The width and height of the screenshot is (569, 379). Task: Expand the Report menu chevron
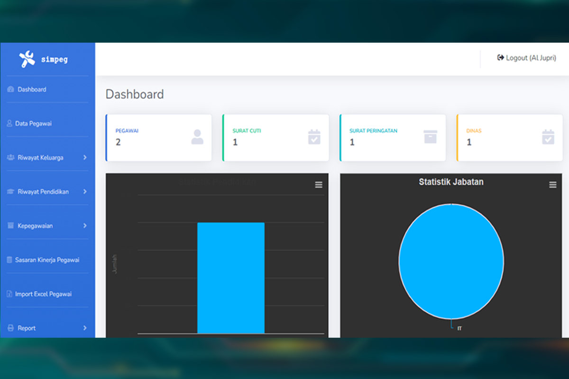coord(85,328)
